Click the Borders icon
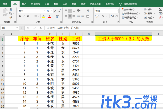The image size is (163, 109). pos(35,16)
